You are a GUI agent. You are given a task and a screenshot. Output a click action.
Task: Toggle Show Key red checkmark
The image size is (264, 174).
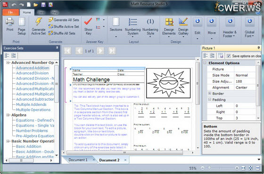click(88, 26)
